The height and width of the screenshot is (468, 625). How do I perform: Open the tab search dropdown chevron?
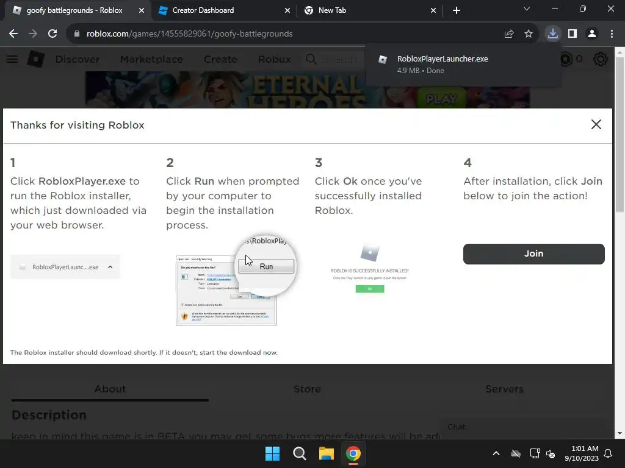click(x=527, y=9)
